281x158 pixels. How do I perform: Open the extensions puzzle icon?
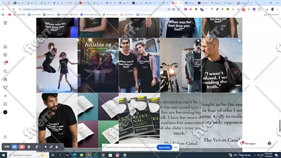(260, 9)
